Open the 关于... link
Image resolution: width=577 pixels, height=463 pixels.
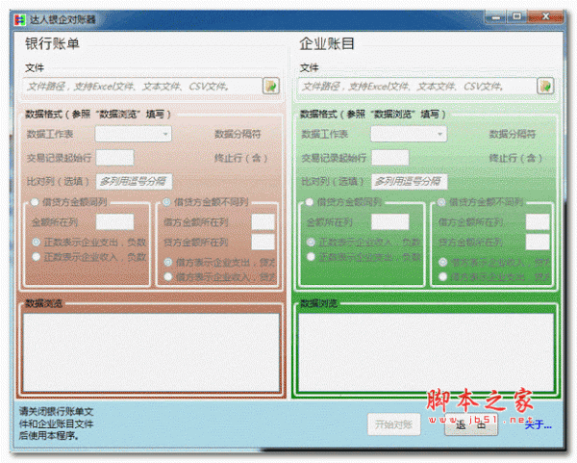[x=537, y=424]
